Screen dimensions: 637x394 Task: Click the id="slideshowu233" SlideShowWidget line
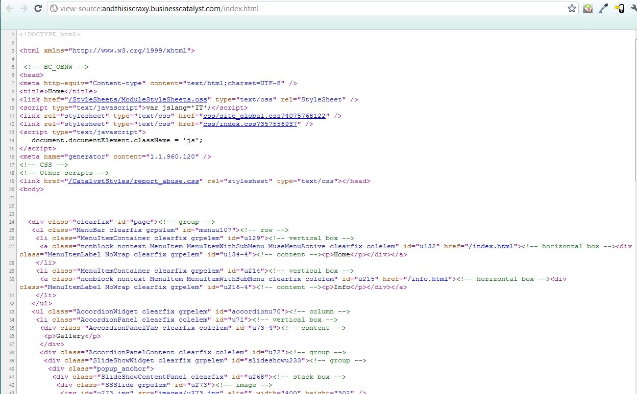(x=205, y=360)
